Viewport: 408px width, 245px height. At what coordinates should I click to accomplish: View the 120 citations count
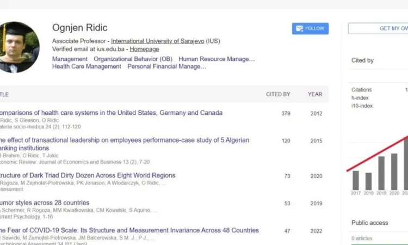(286, 141)
